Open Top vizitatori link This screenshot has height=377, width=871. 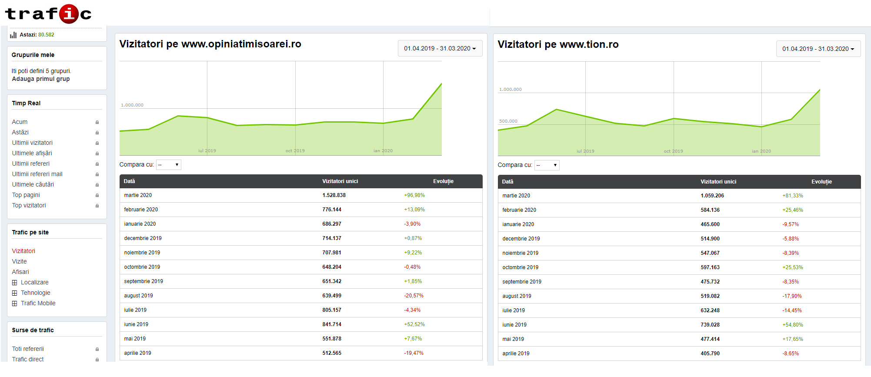(29, 205)
